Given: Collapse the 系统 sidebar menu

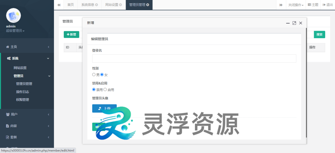Looking at the screenshot, I should point(27,58).
